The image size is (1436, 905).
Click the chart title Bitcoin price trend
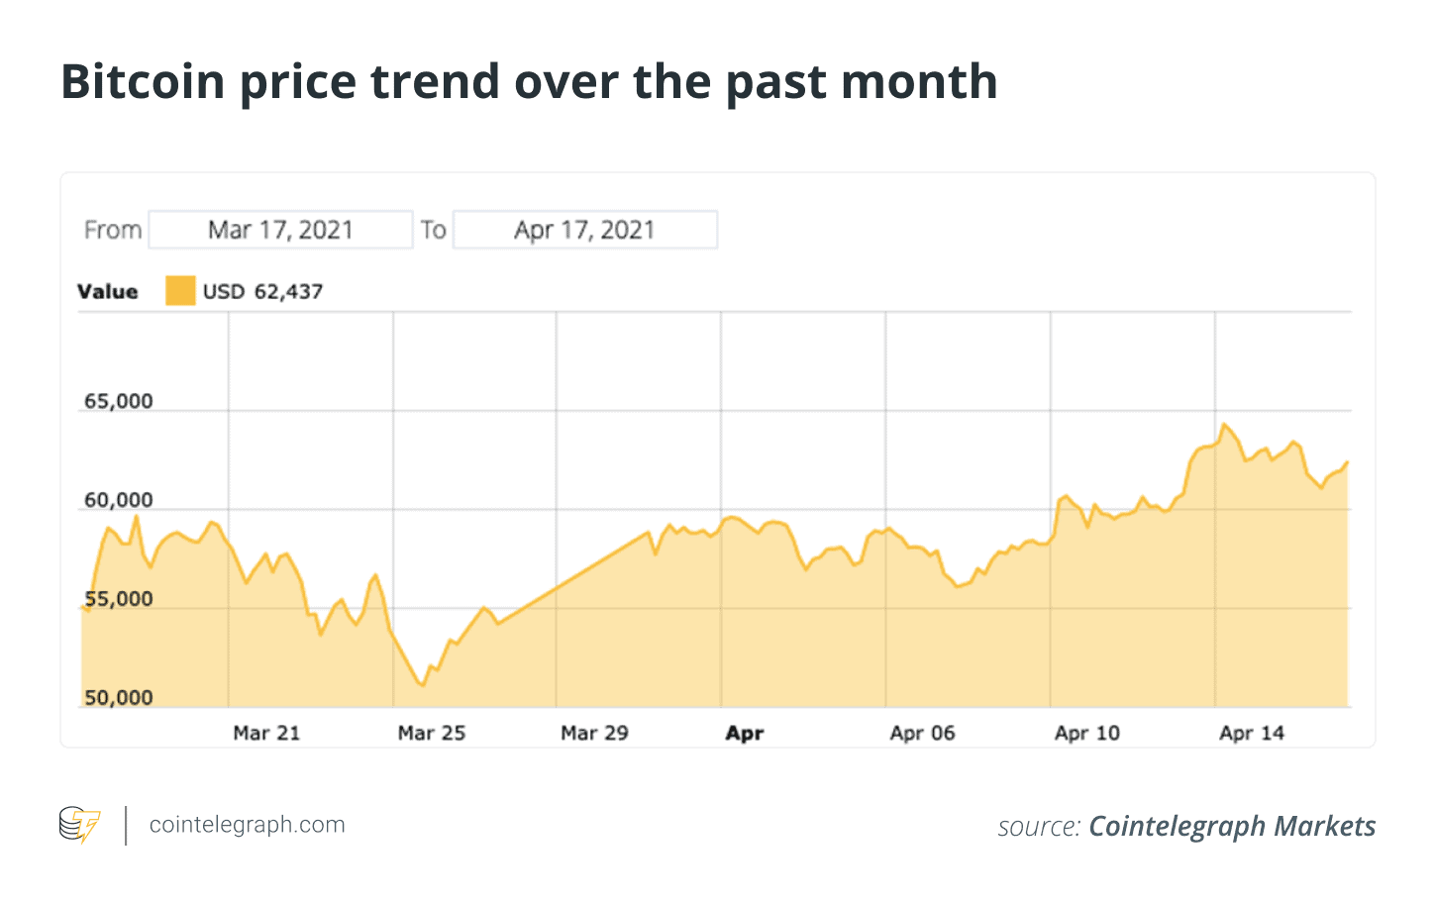529,82
